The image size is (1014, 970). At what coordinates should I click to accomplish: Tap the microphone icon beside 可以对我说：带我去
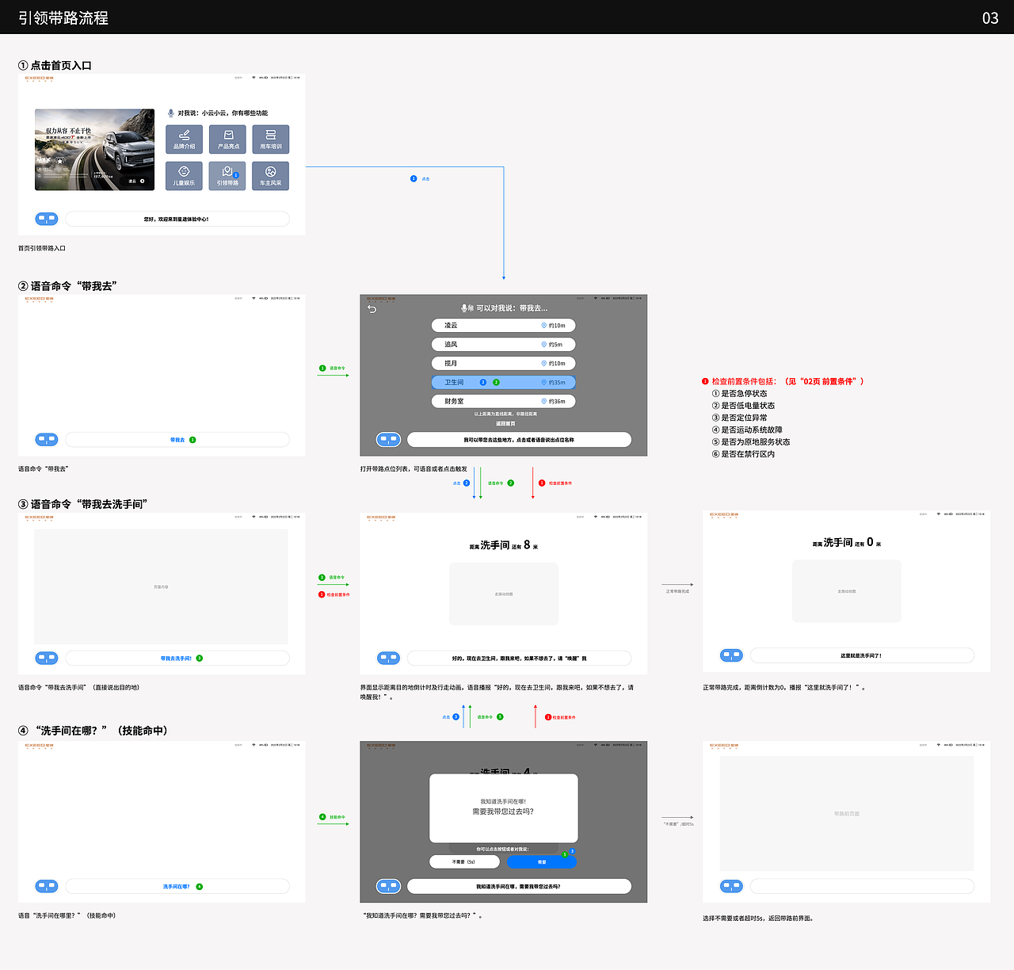(467, 308)
